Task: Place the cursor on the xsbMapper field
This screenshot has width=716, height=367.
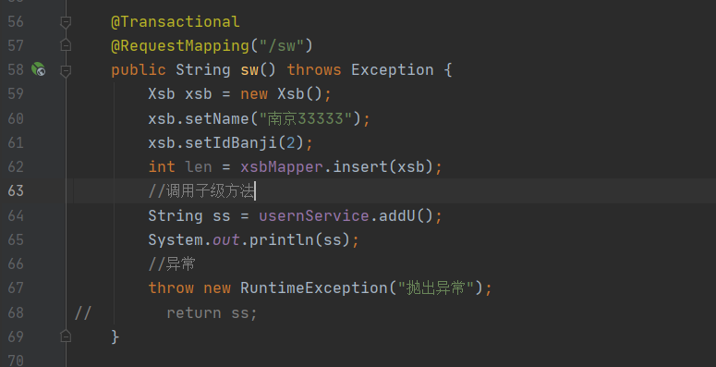Action: tap(282, 166)
